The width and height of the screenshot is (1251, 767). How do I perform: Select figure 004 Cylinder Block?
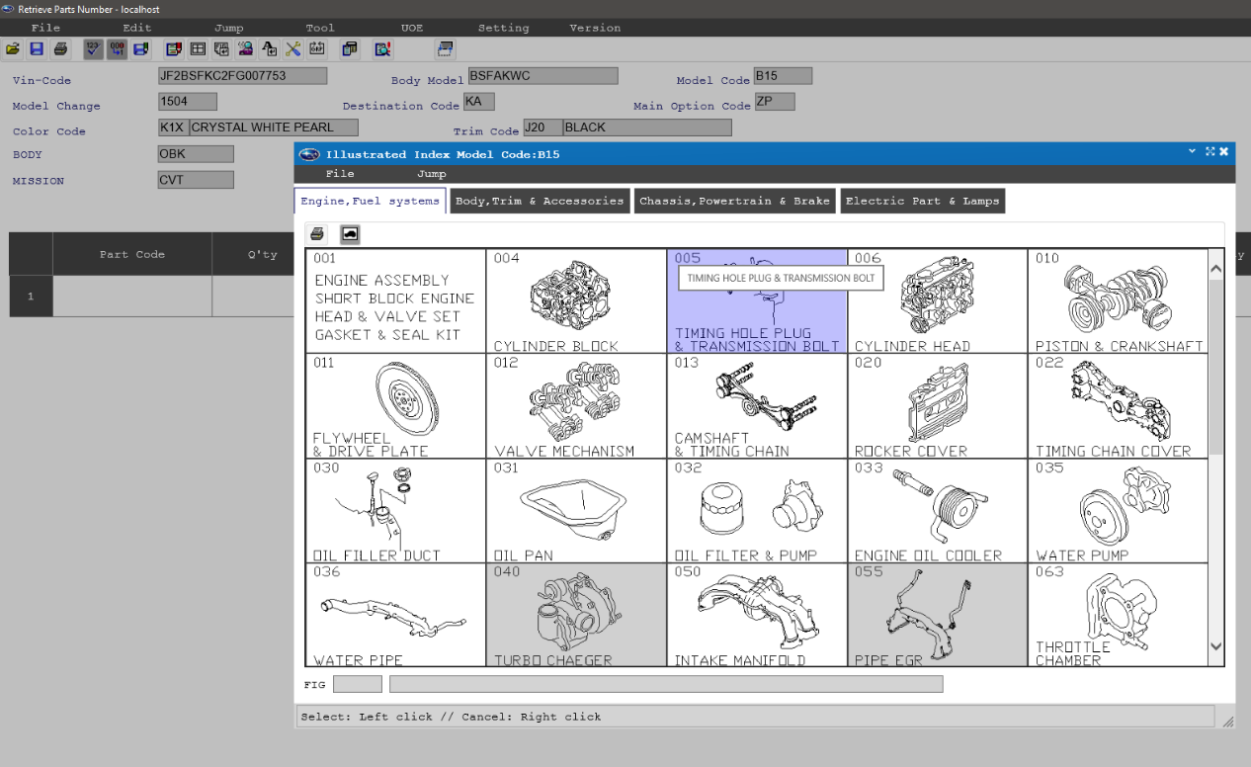point(577,300)
